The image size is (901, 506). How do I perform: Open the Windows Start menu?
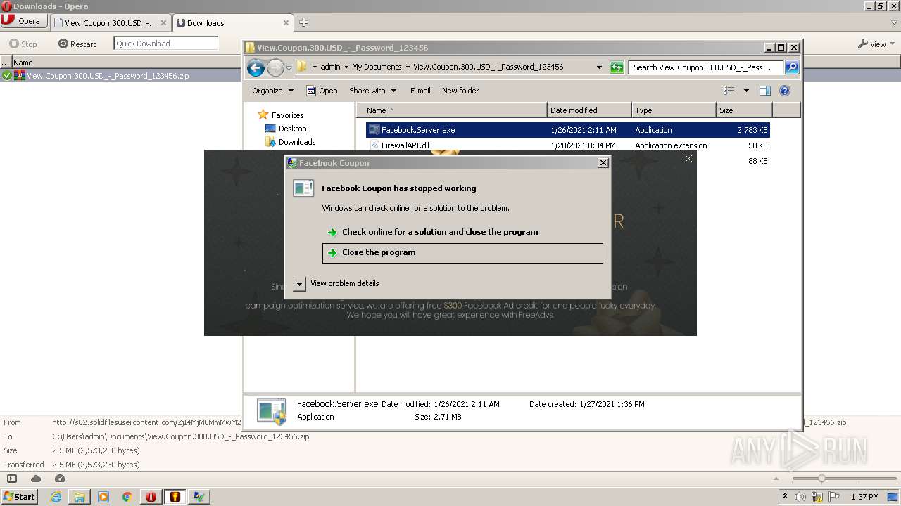[x=20, y=496]
